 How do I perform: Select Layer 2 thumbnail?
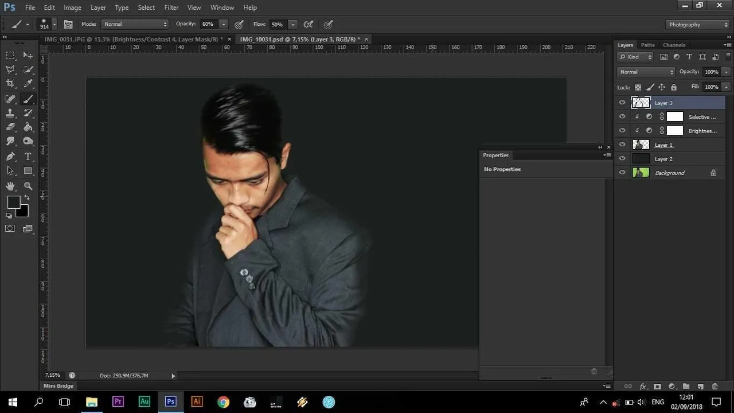641,159
